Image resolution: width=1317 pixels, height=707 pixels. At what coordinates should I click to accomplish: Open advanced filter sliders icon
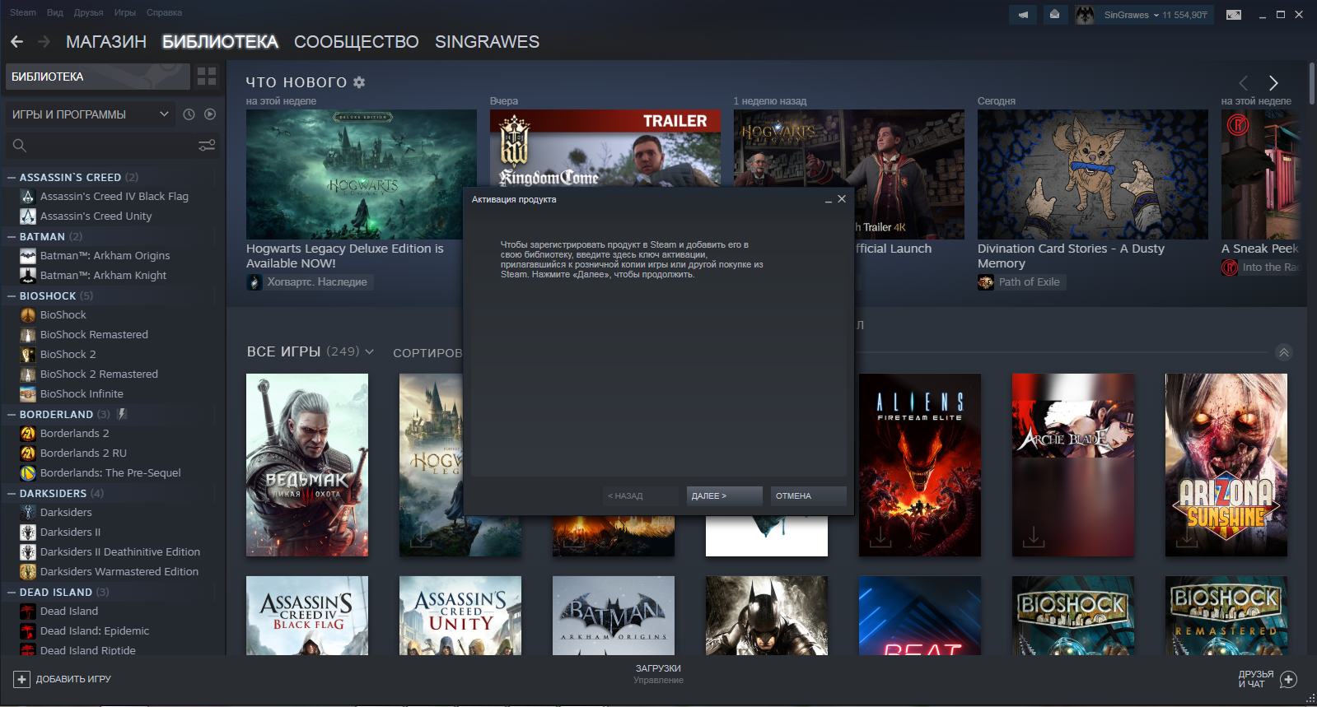[x=207, y=146]
